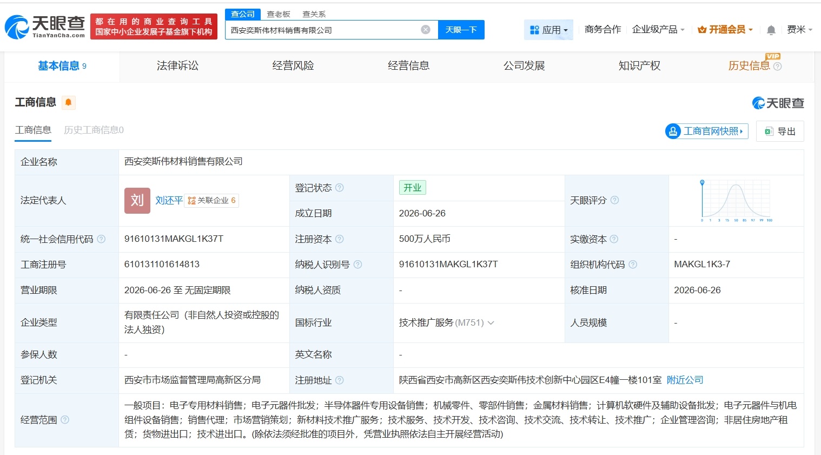Click the 开业 status tag

click(413, 187)
